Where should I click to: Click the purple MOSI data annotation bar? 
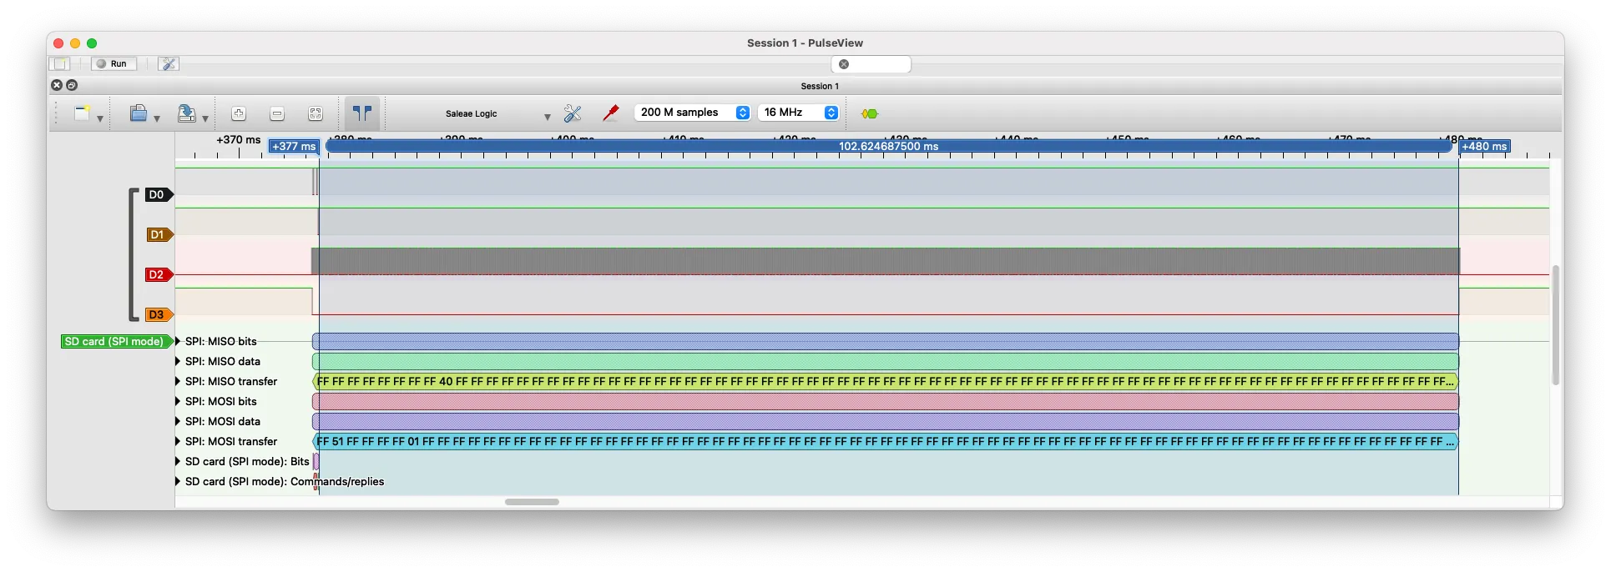coord(886,421)
